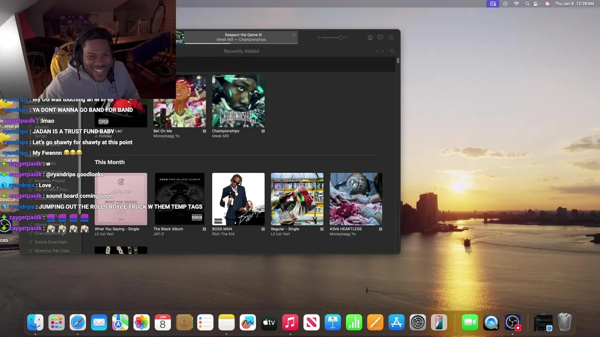Open the Playing Next queue list icon
The width and height of the screenshot is (600, 337).
[x=391, y=37]
